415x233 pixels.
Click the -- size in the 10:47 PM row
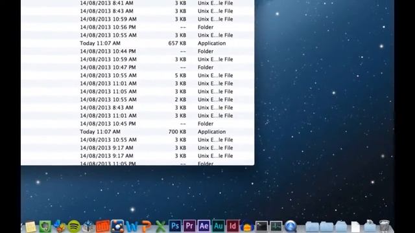tap(183, 67)
